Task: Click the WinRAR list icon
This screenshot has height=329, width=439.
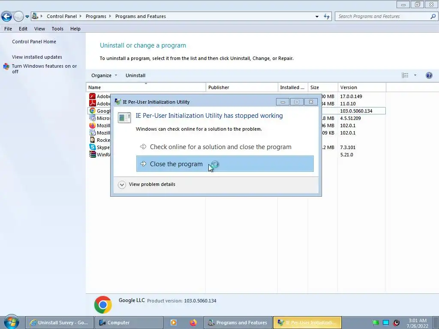Action: point(92,154)
